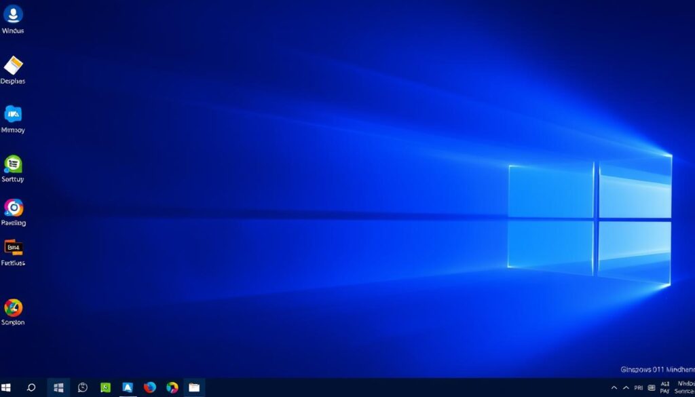The image size is (695, 397).
Task: Click the Pareling desktop icon
Action: coord(14,212)
